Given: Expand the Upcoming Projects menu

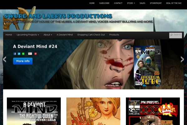Looking at the screenshot, I should tap(28, 35).
